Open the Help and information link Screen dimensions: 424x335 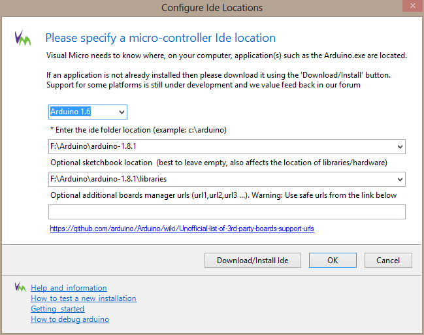[x=69, y=288]
